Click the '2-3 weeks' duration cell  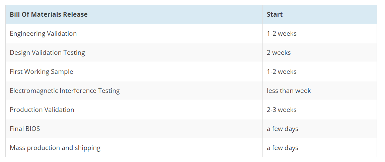coord(319,110)
